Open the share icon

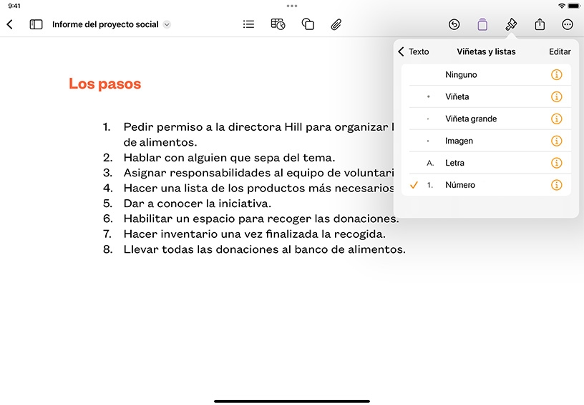click(540, 24)
